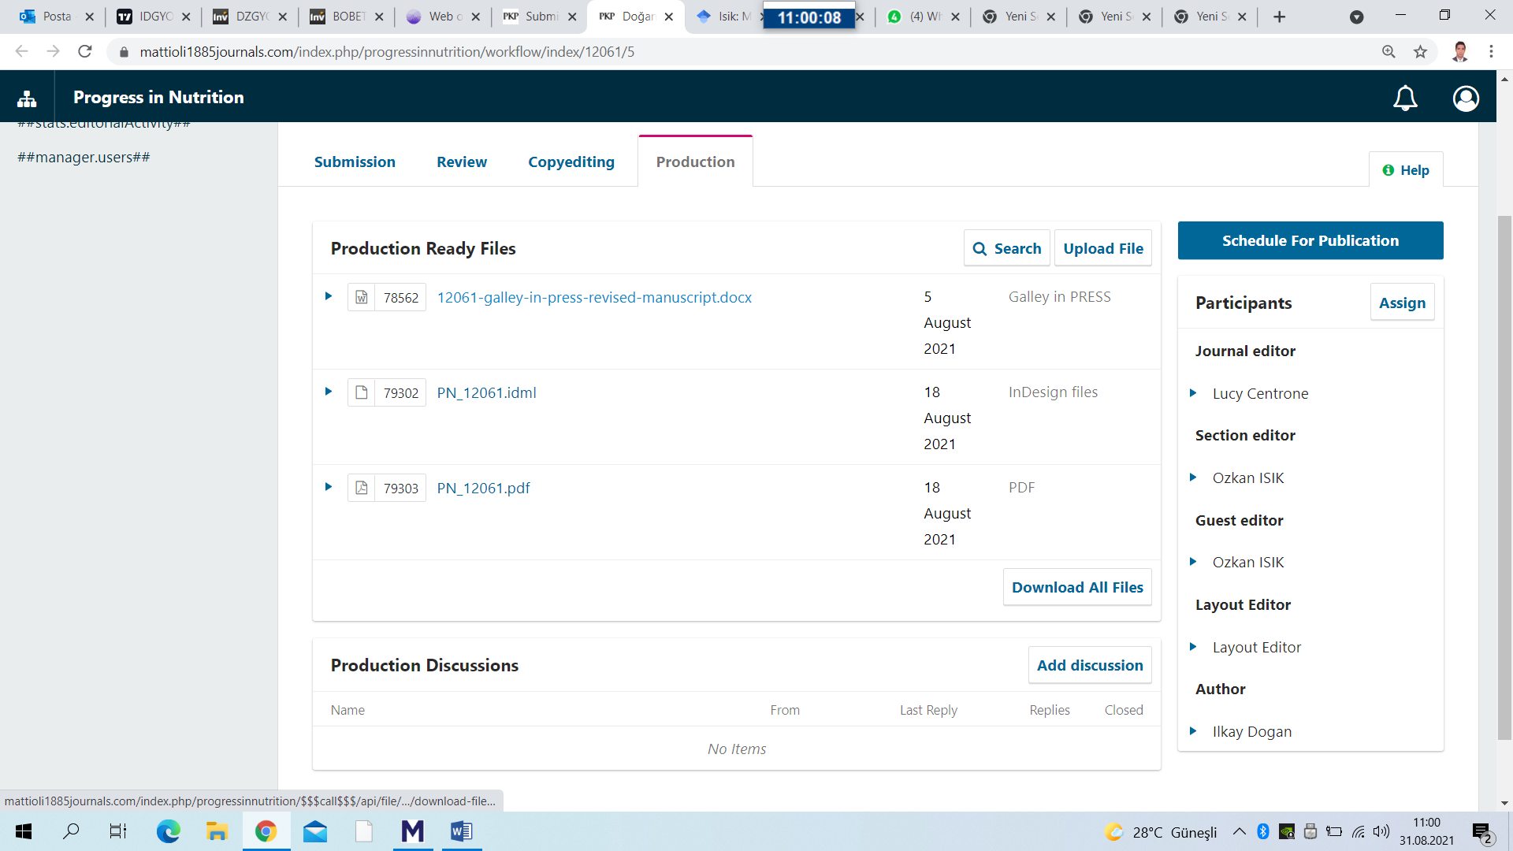This screenshot has height=851, width=1513.
Task: Click the Word document icon for file 78562
Action: click(x=362, y=297)
